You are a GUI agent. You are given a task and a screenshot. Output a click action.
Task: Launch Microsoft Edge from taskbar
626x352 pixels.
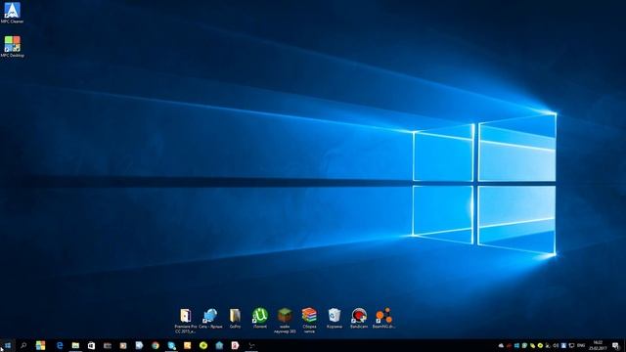[60, 345]
